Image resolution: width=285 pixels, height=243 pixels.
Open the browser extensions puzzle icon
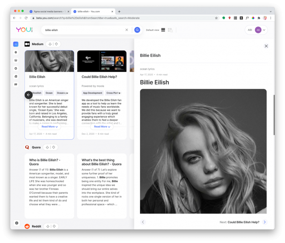[x=259, y=18]
